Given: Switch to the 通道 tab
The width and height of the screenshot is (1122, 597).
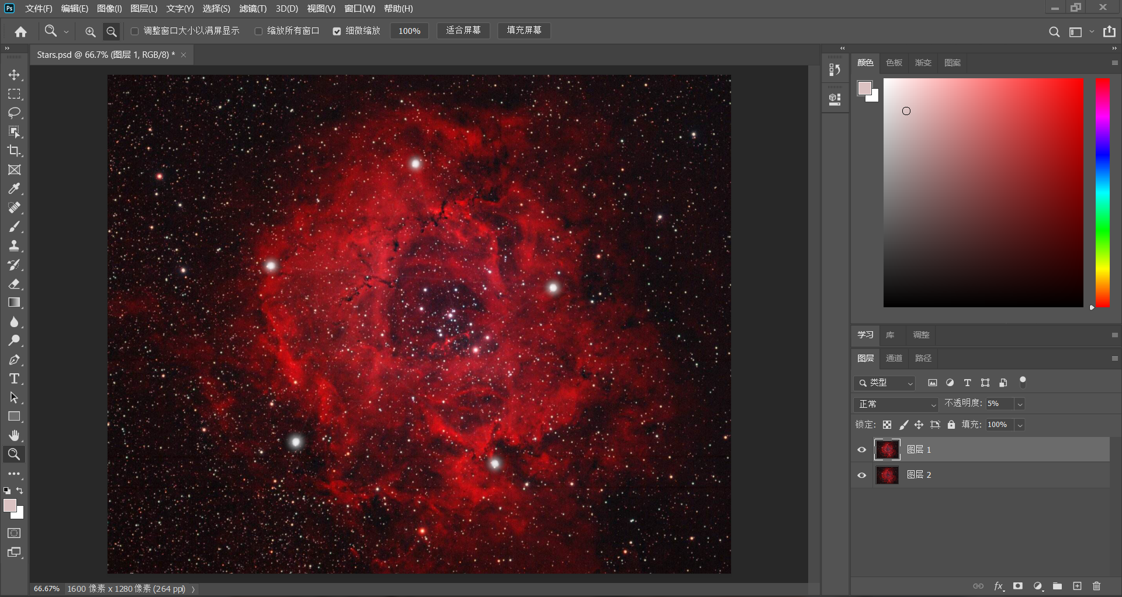Looking at the screenshot, I should coord(894,358).
